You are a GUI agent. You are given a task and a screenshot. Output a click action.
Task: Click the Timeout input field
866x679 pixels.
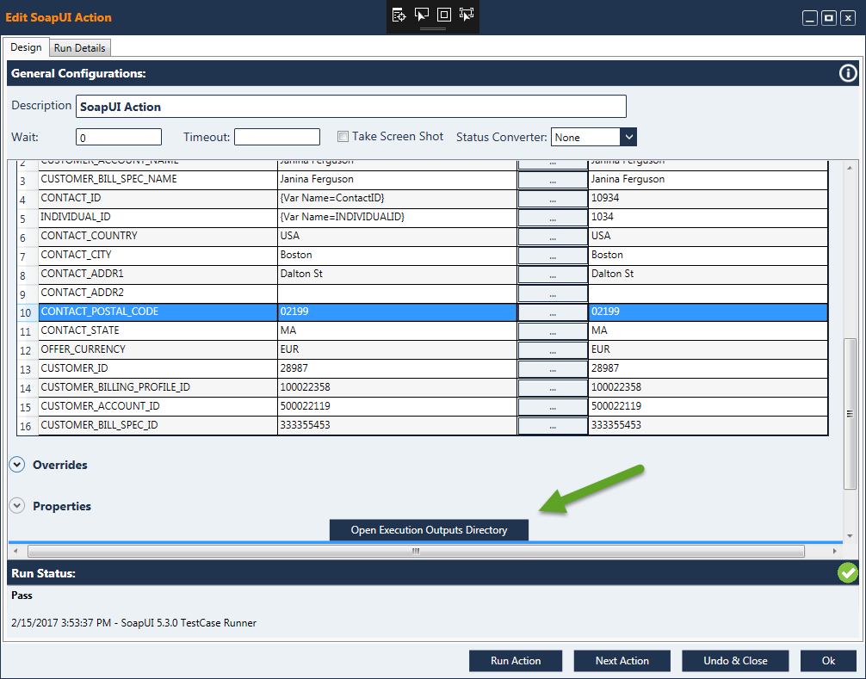tap(277, 137)
